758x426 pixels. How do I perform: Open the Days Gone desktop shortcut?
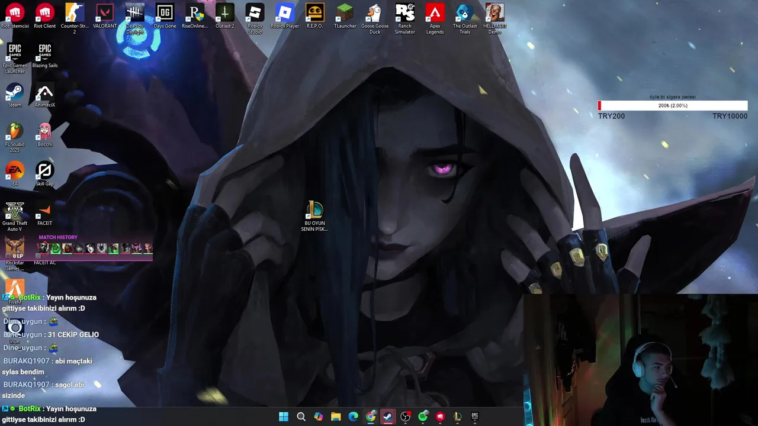[165, 16]
